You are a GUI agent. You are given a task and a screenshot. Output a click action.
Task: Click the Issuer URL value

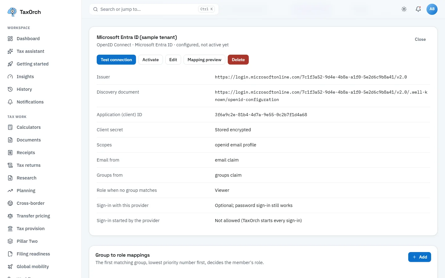tap(311, 77)
